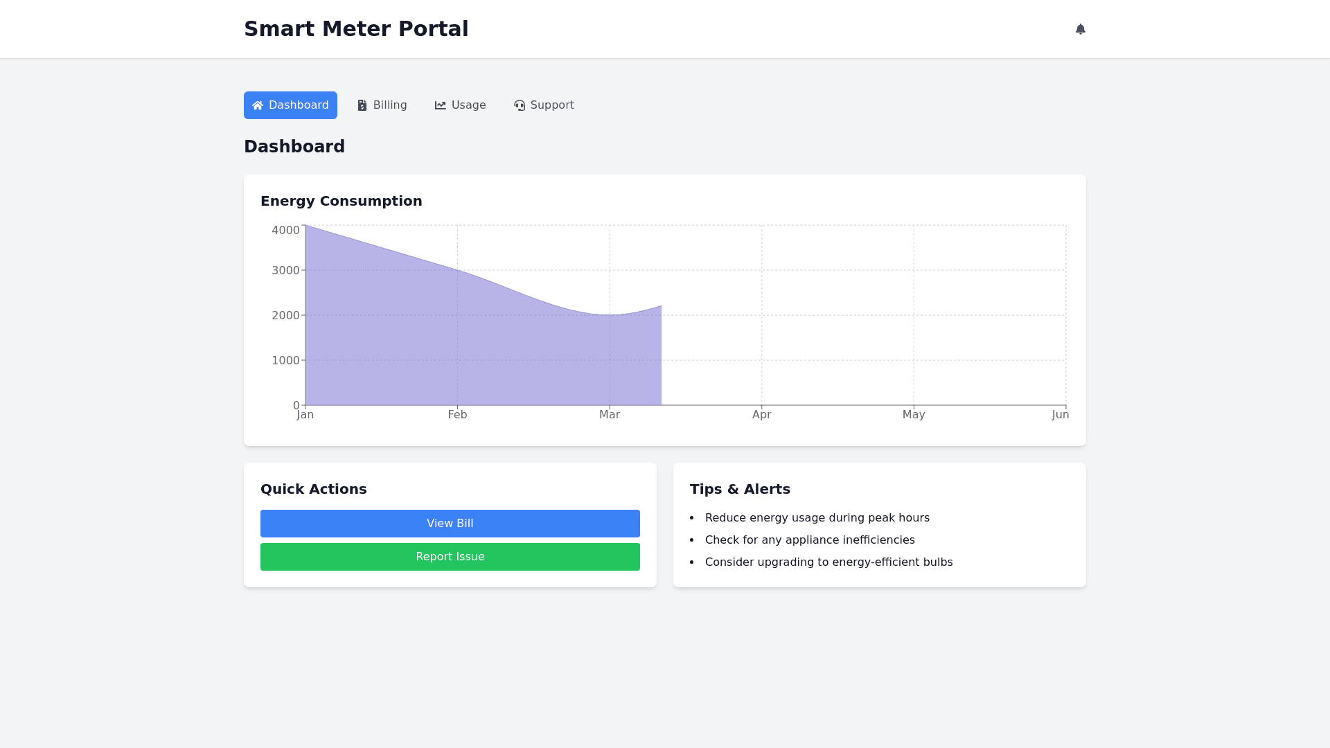Screen dimensions: 1330x748
Task: Click the Feb label on chart axis
Action: pyautogui.click(x=457, y=415)
